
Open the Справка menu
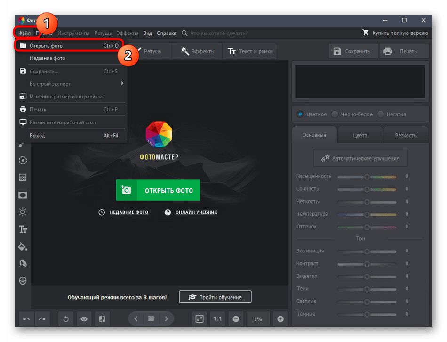[167, 33]
